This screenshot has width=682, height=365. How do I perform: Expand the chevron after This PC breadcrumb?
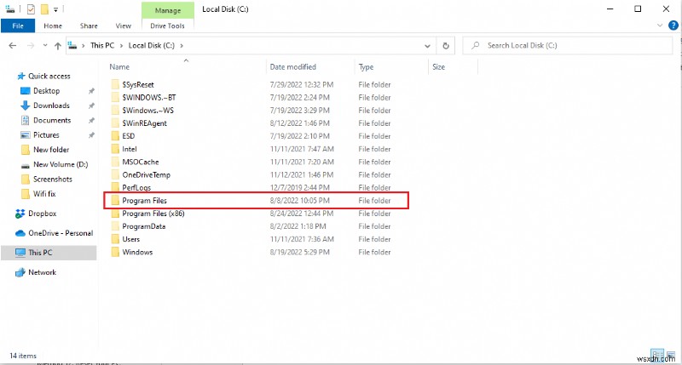121,46
